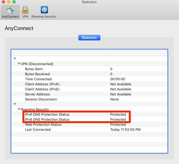
Task: Select the AnyConnect globe icon in toolbar
Action: (x=10, y=10)
